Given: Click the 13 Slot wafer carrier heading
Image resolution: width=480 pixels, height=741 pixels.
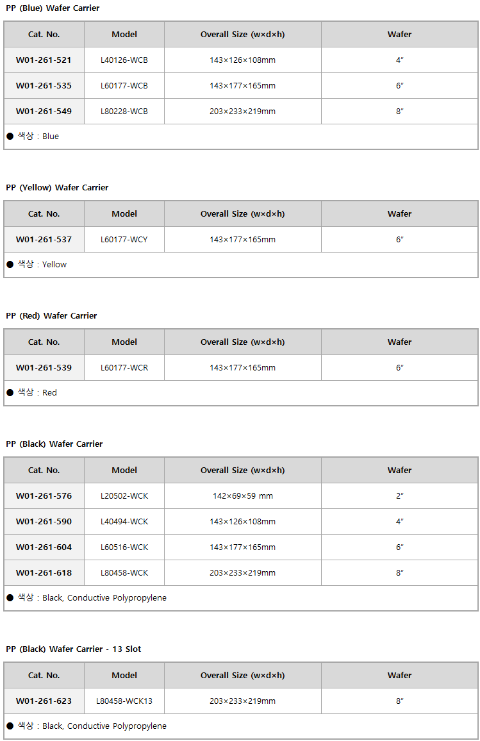Looking at the screenshot, I should tap(74, 649).
